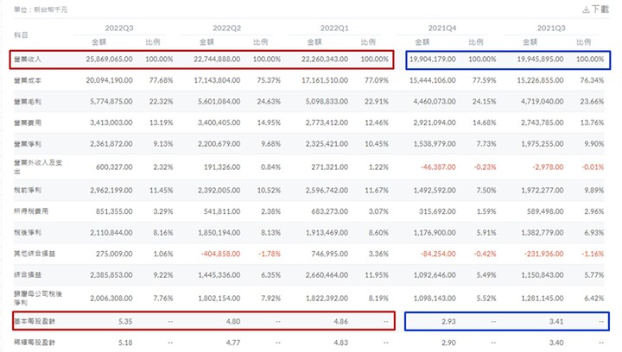Click net income value 1,382,779.00
The width and height of the screenshot is (622, 352).
543,232
